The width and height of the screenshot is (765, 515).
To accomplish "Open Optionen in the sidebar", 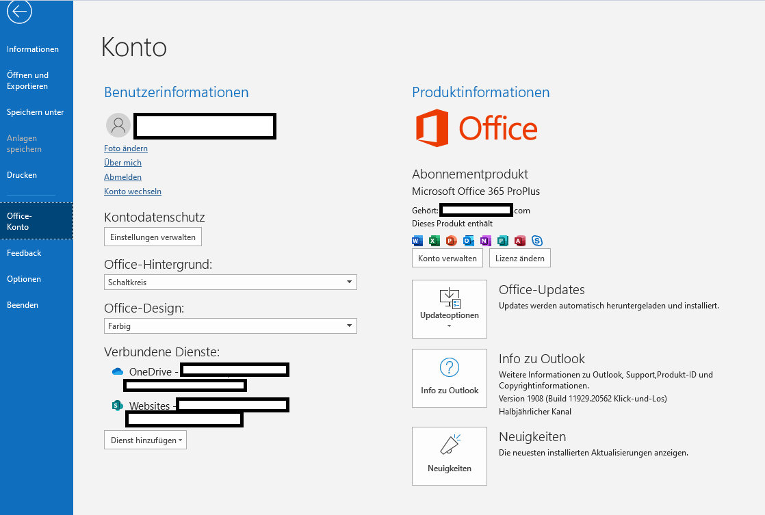I will click(x=24, y=279).
